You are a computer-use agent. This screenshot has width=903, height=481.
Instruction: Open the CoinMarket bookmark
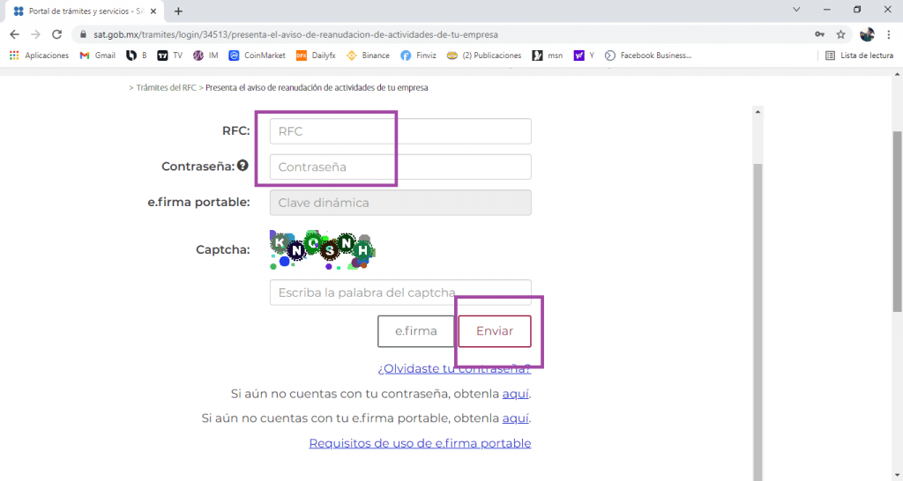pyautogui.click(x=257, y=55)
